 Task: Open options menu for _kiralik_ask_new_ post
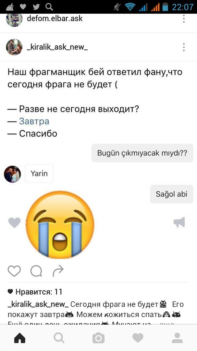pos(184,47)
